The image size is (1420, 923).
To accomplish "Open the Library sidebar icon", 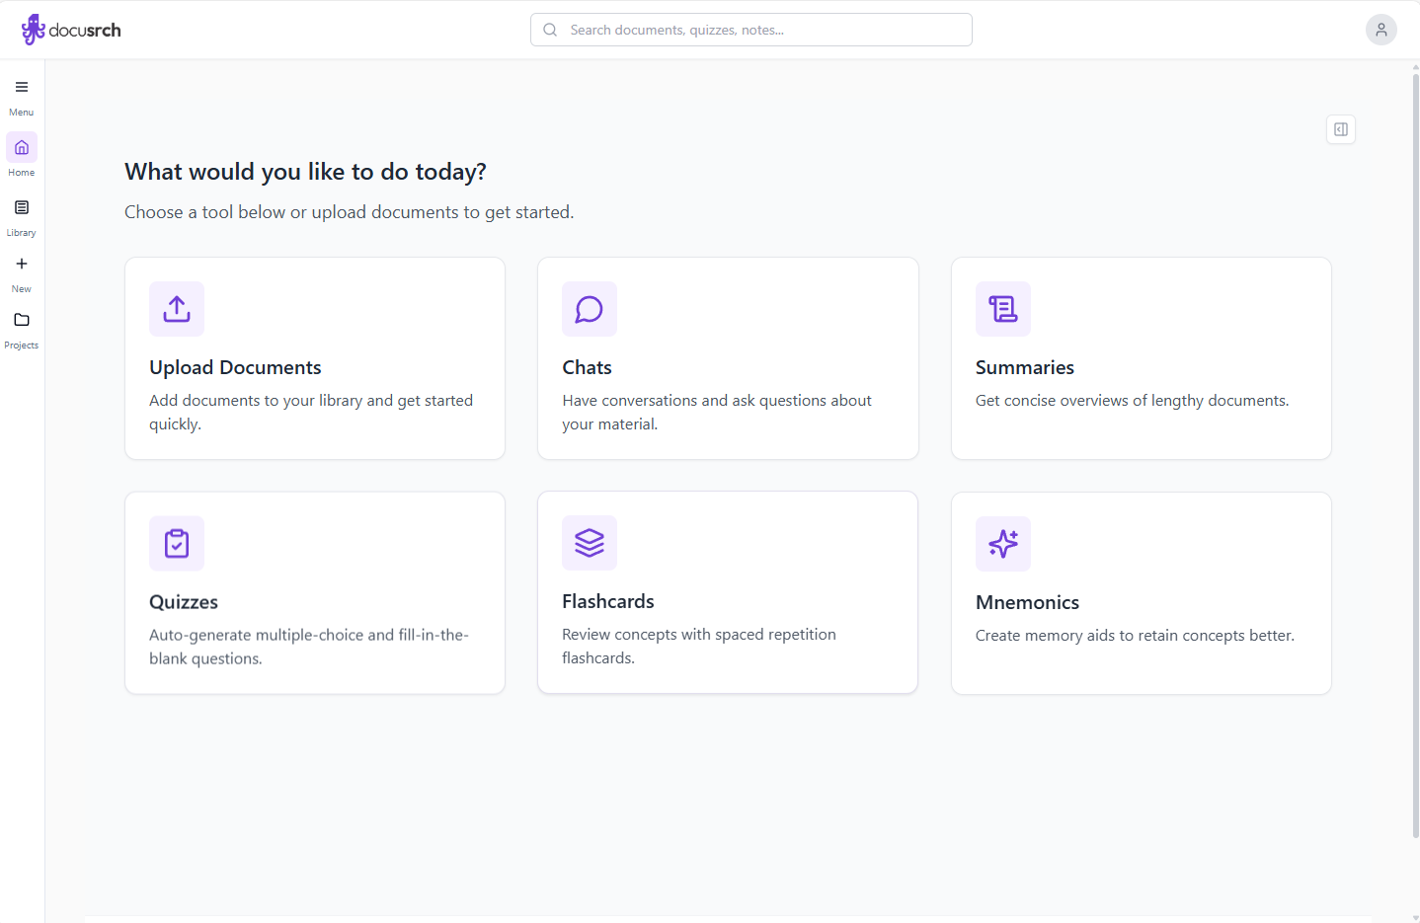I will pyautogui.click(x=22, y=208).
